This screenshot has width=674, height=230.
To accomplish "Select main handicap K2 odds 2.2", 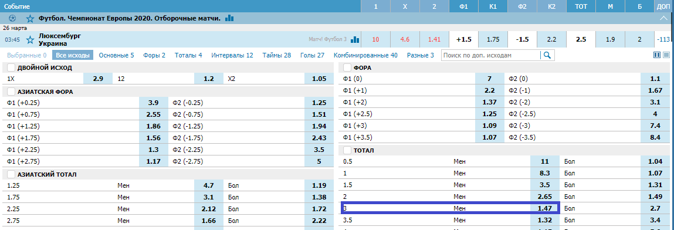I will [x=551, y=39].
